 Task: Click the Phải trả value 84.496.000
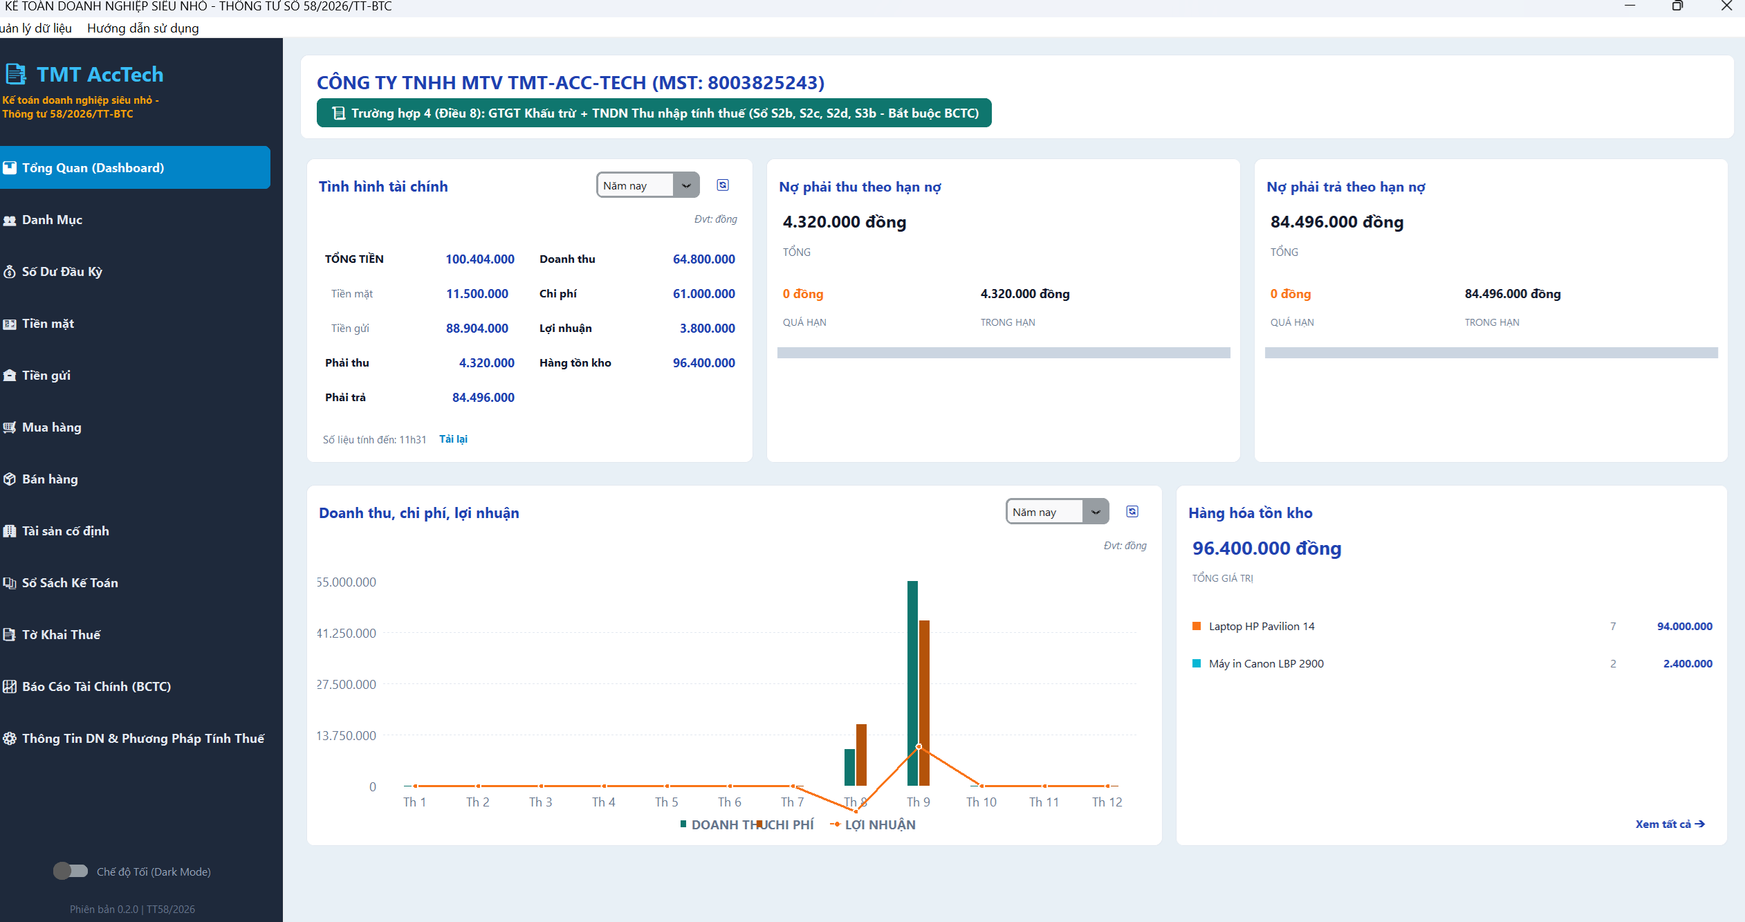click(483, 398)
